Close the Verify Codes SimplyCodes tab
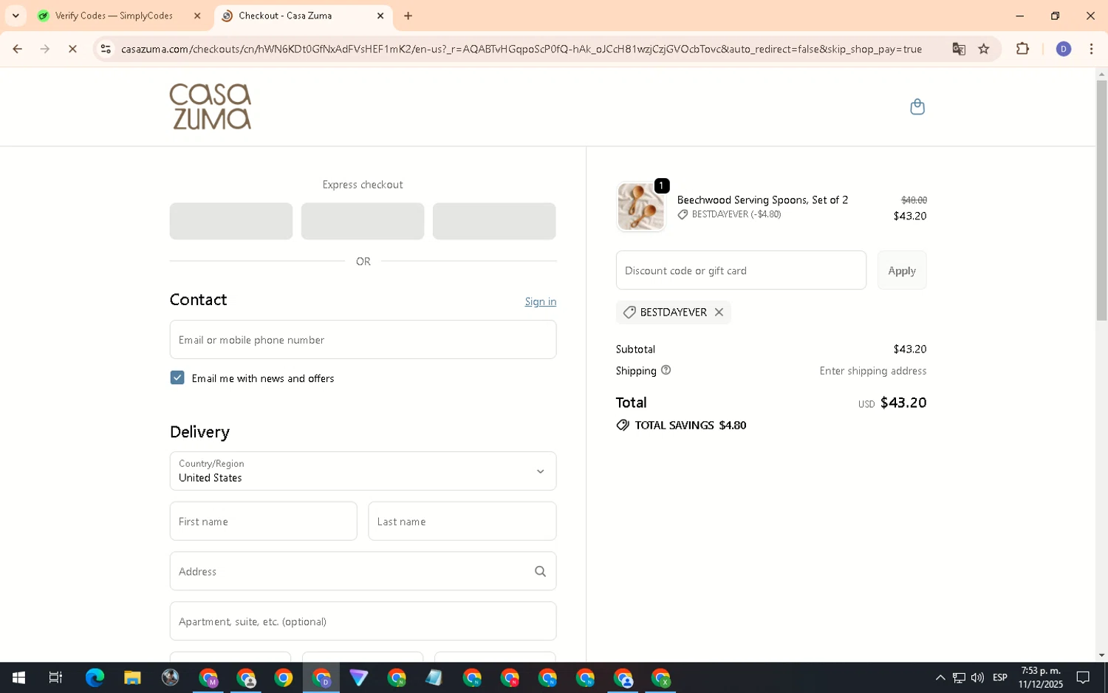The image size is (1108, 693). click(197, 16)
